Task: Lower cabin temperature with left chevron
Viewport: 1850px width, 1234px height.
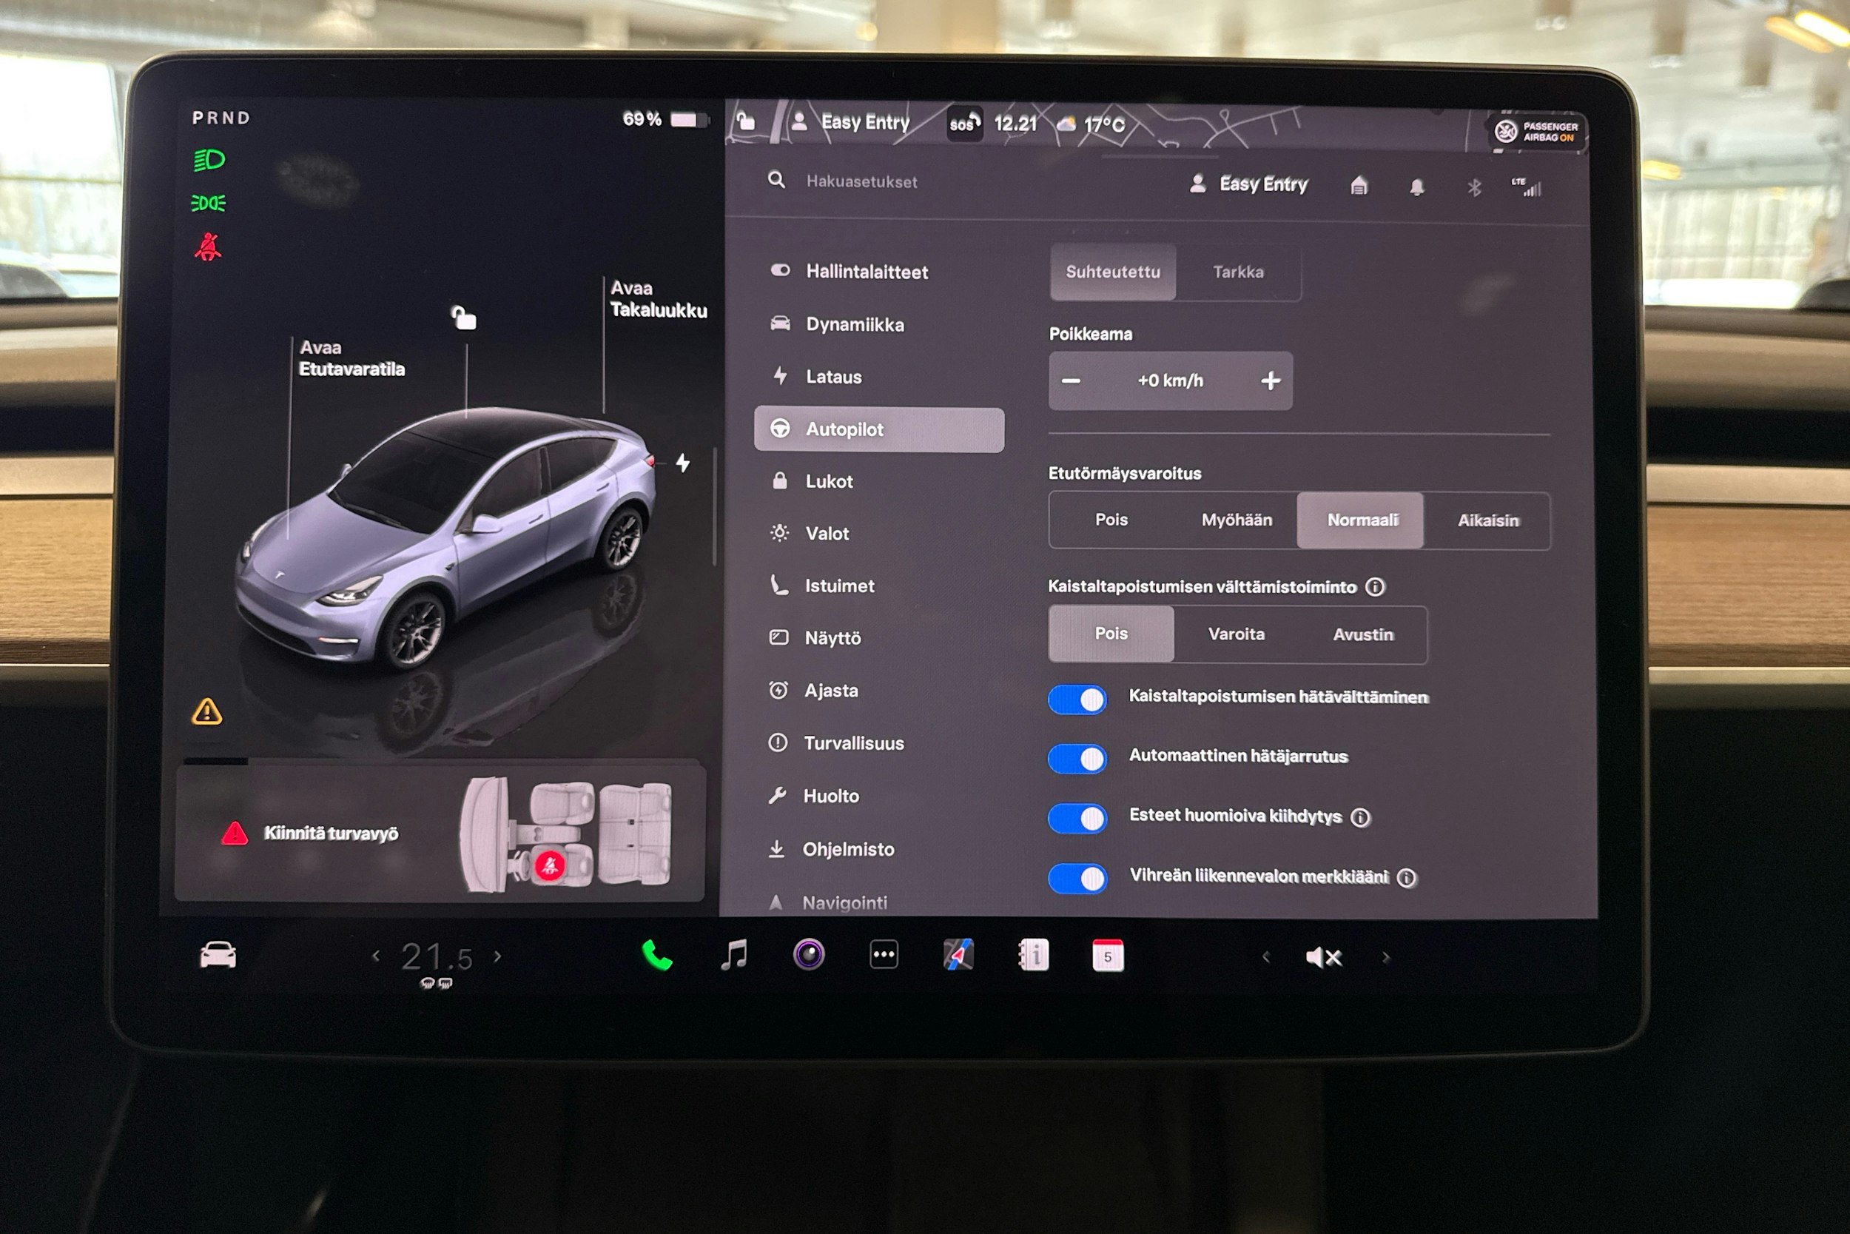Action: [376, 956]
